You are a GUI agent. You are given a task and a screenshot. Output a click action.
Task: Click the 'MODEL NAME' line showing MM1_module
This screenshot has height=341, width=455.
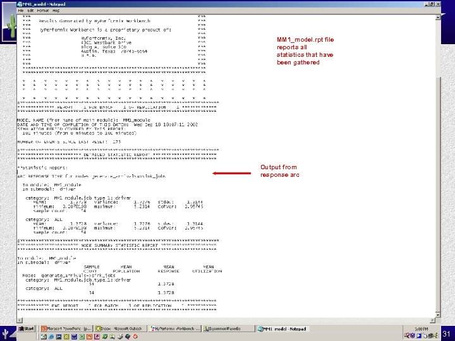pos(84,120)
